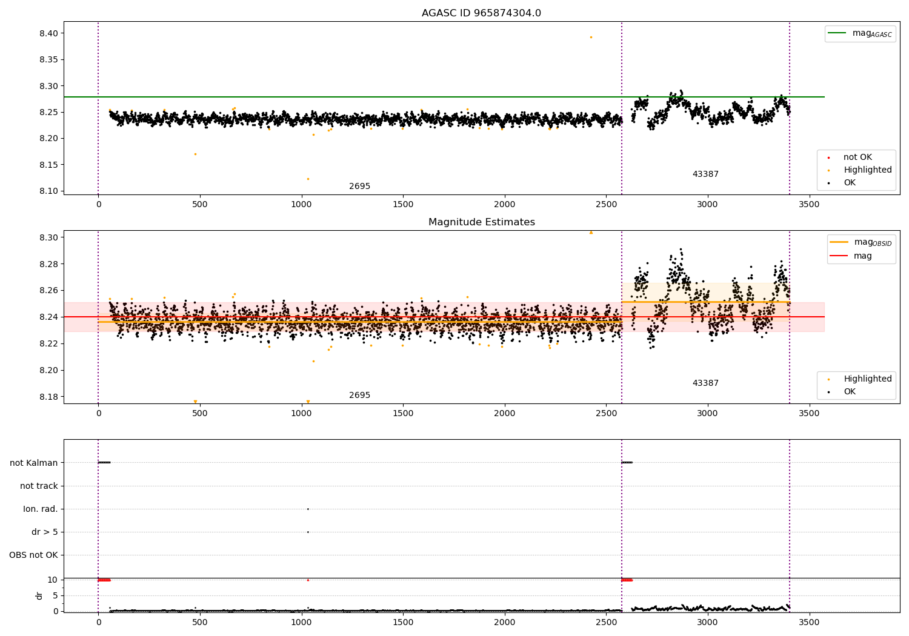Click the 3500 x-tick label under bottom panel

pos(809,622)
